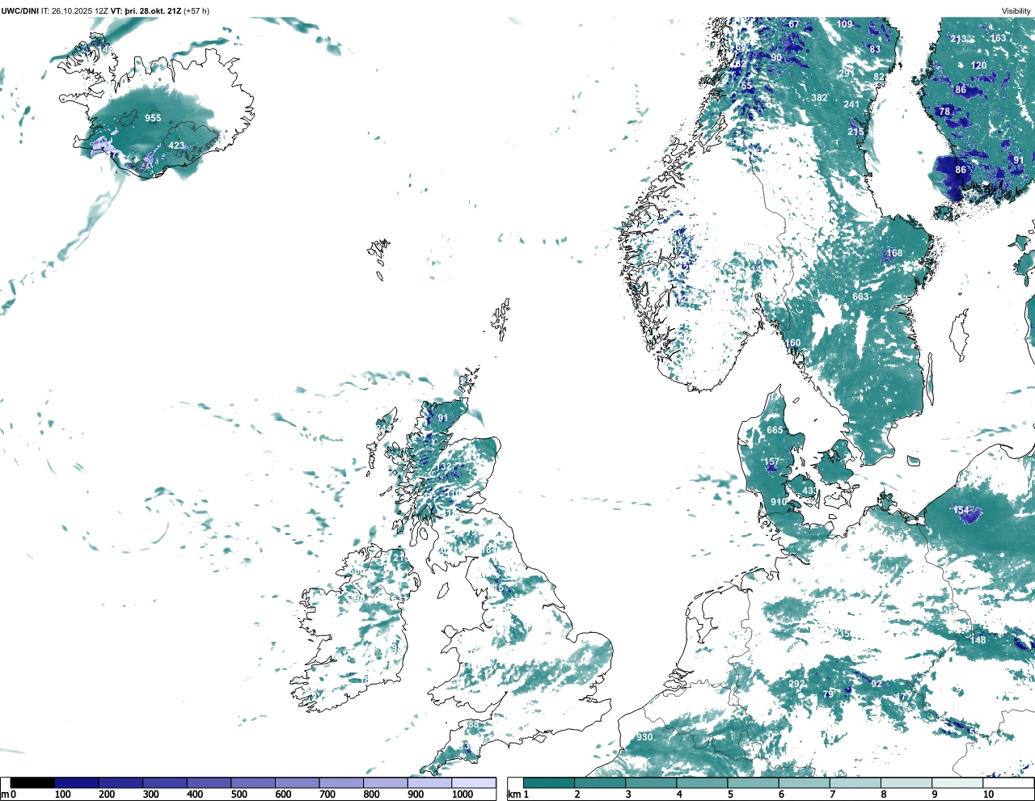
Task: Click the '(+57 h)' forecast offset text
Action: (196, 11)
